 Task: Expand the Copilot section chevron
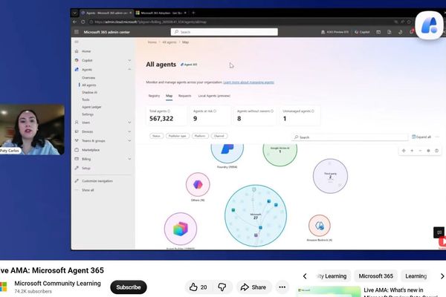[x=129, y=60]
